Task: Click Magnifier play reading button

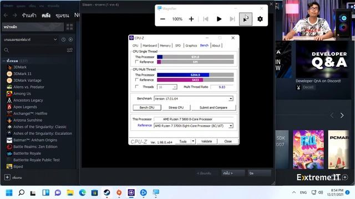Action: point(219,19)
